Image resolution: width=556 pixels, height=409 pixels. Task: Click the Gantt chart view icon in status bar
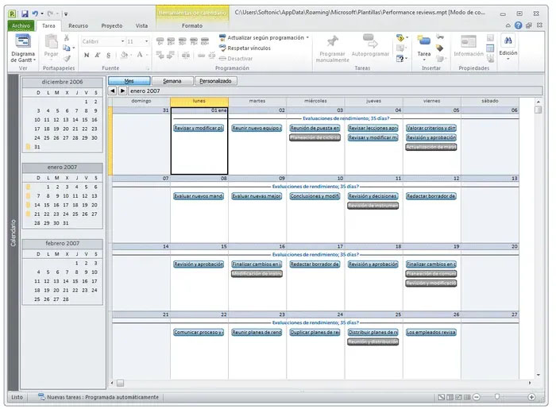pyautogui.click(x=441, y=397)
